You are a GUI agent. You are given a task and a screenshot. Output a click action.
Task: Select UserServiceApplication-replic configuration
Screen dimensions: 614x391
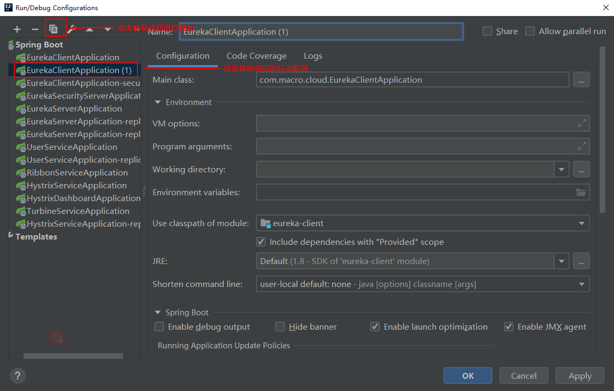[x=83, y=160]
